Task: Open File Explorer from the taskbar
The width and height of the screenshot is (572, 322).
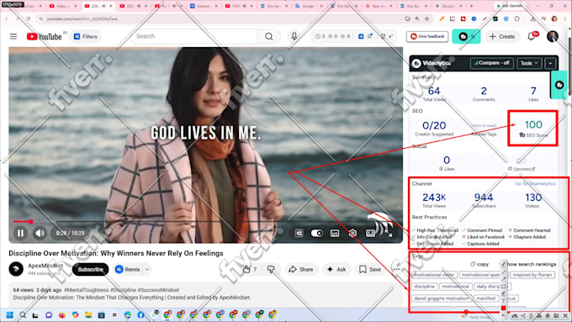Action: [88, 314]
